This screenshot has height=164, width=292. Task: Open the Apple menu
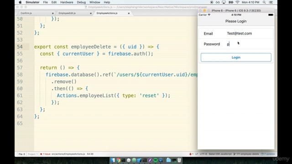(20, 2)
